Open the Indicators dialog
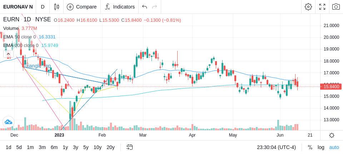Image resolution: width=343 pixels, height=154 pixels. coord(120,7)
